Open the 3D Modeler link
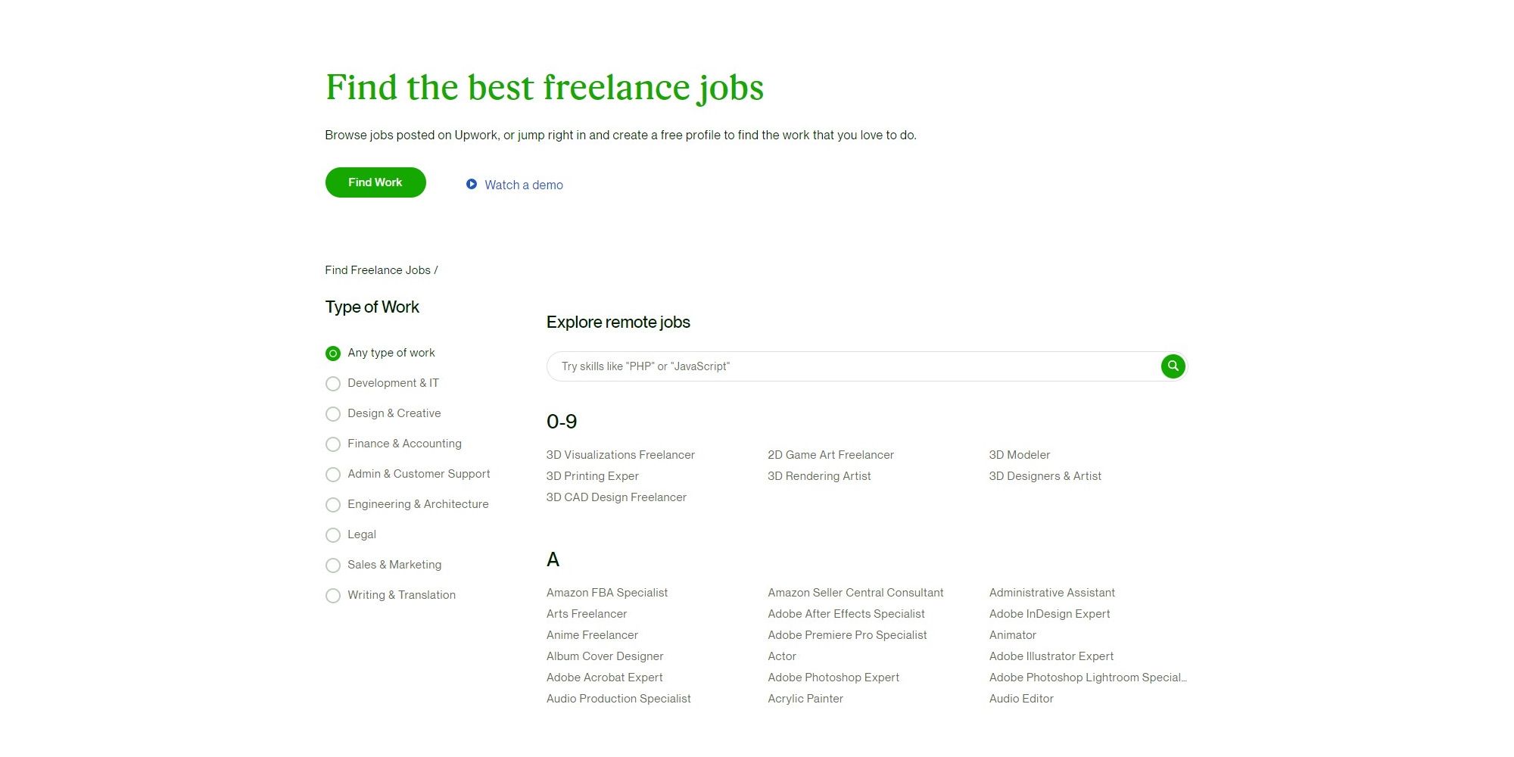The image size is (1514, 757). click(1019, 455)
